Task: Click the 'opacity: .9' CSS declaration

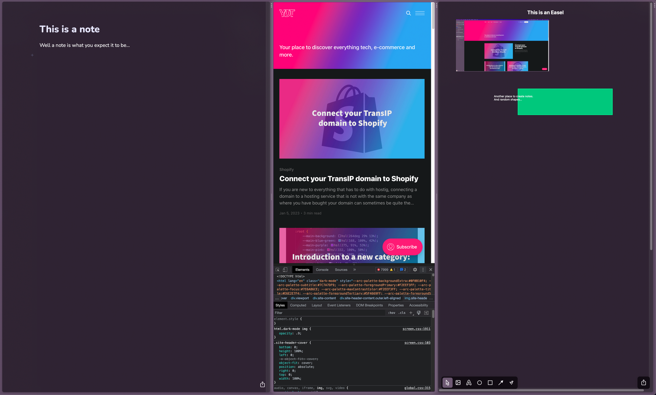Action: tap(290, 333)
